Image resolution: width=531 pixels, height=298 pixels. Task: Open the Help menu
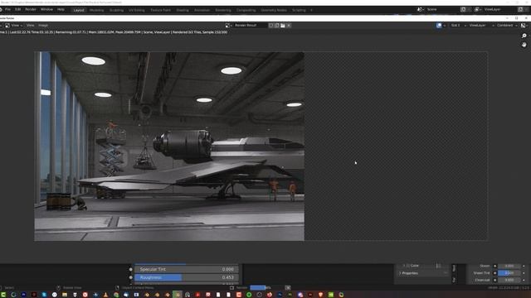[x=61, y=9]
